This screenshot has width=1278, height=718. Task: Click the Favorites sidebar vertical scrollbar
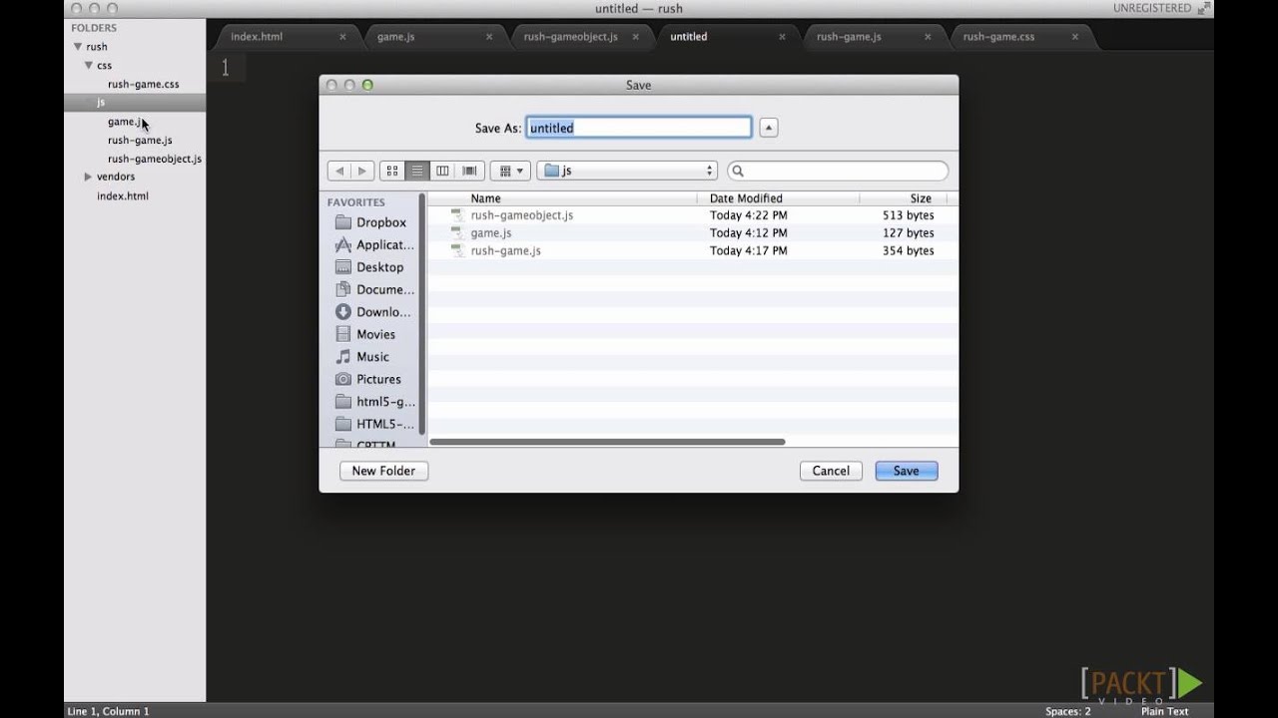point(422,312)
